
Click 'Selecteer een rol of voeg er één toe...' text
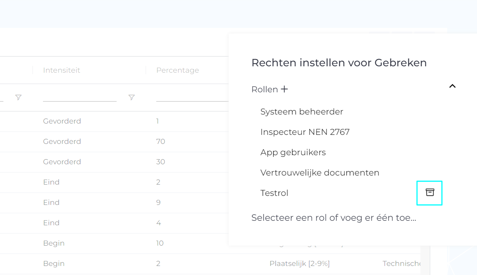[334, 217]
